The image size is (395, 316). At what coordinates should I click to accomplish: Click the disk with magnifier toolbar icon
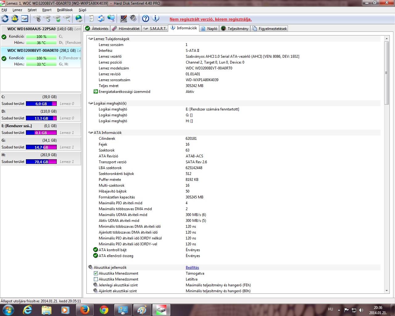click(67, 19)
